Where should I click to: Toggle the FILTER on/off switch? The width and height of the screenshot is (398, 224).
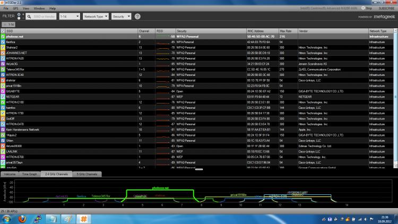(x=19, y=16)
